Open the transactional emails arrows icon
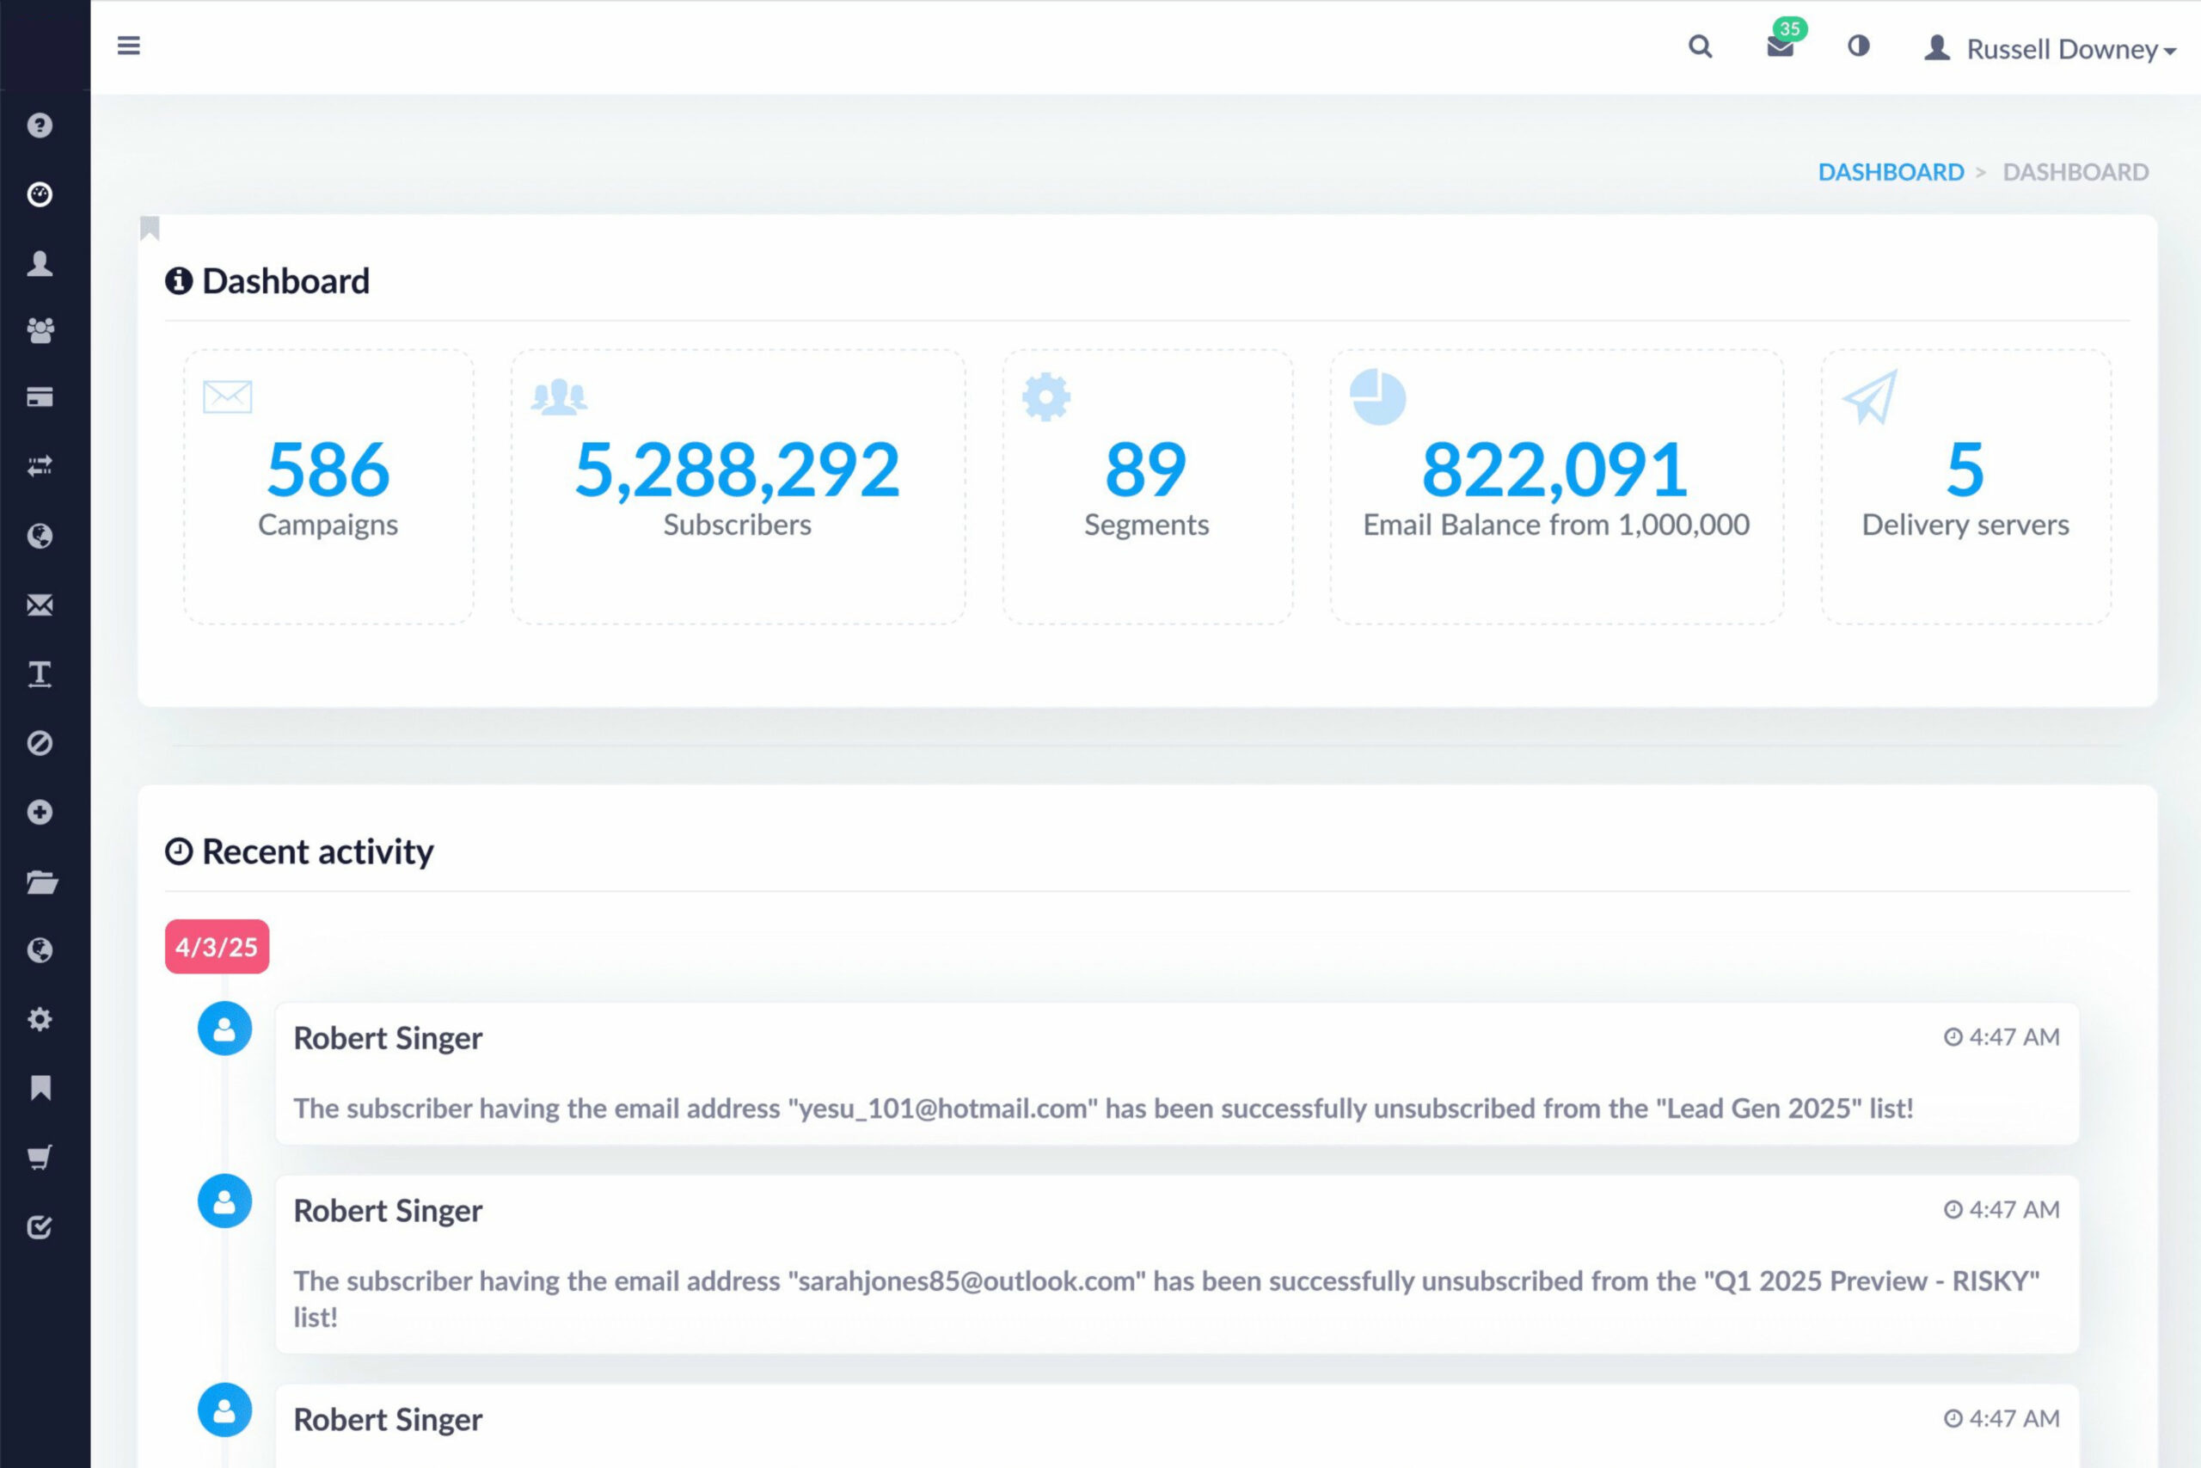2201x1468 pixels. (40, 466)
